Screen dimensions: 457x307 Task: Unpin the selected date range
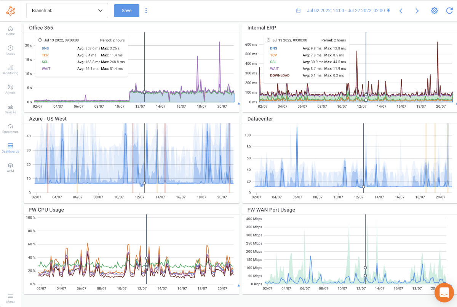coord(389,11)
